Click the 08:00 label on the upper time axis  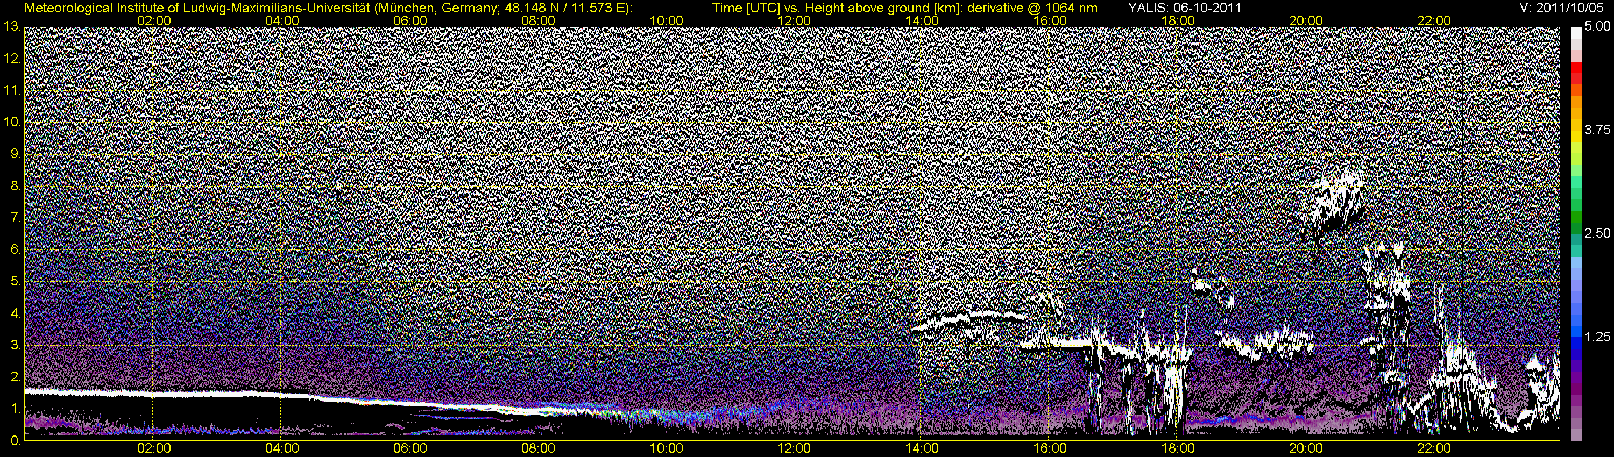(538, 20)
